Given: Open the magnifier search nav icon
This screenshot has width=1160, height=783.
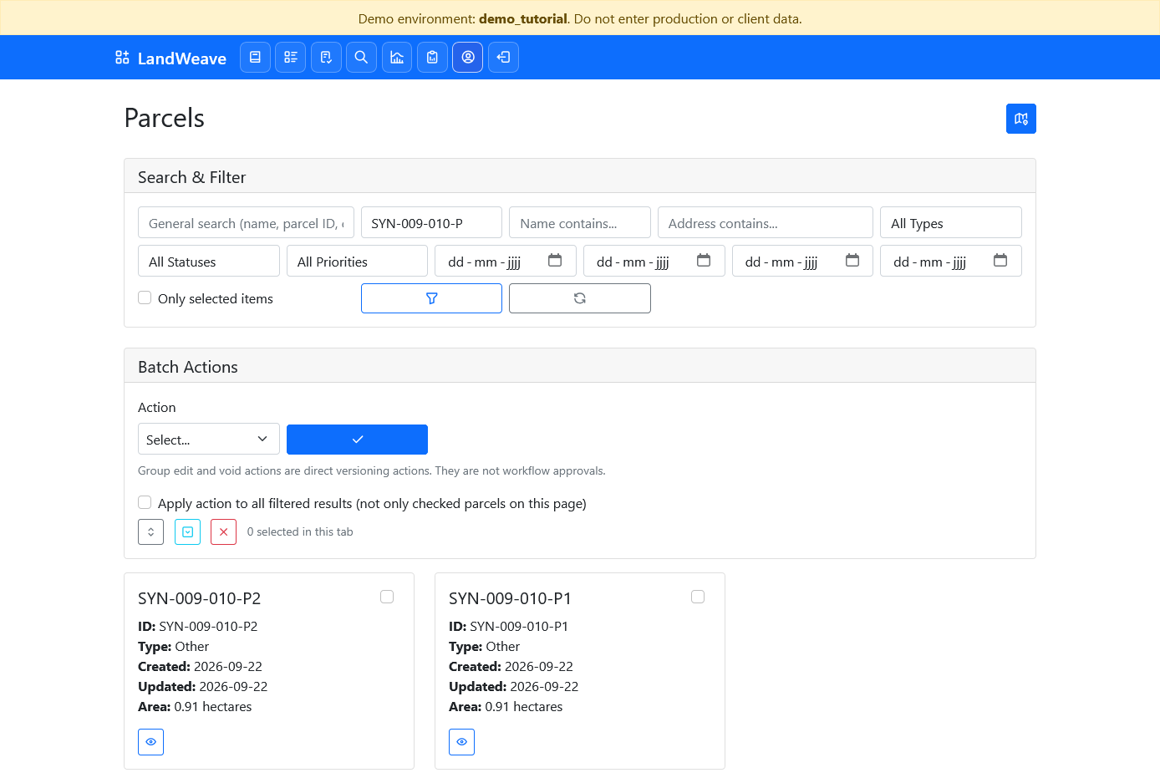Looking at the screenshot, I should coord(361,58).
